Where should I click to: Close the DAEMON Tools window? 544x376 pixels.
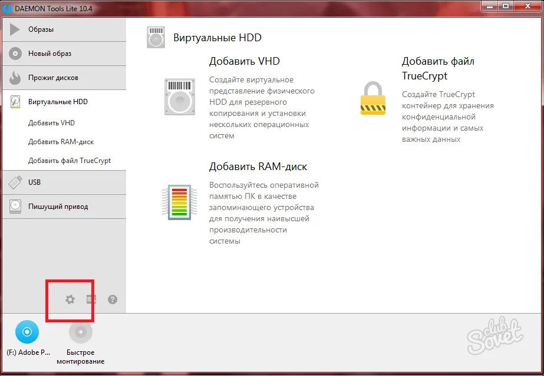coord(527,5)
